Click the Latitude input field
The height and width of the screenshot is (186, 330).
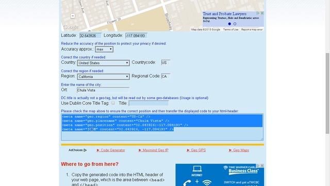90,36
